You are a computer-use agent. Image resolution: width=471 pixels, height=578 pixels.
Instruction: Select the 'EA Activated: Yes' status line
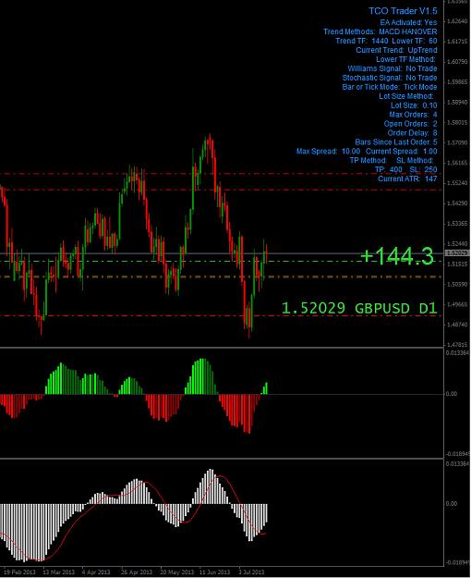pyautogui.click(x=408, y=22)
